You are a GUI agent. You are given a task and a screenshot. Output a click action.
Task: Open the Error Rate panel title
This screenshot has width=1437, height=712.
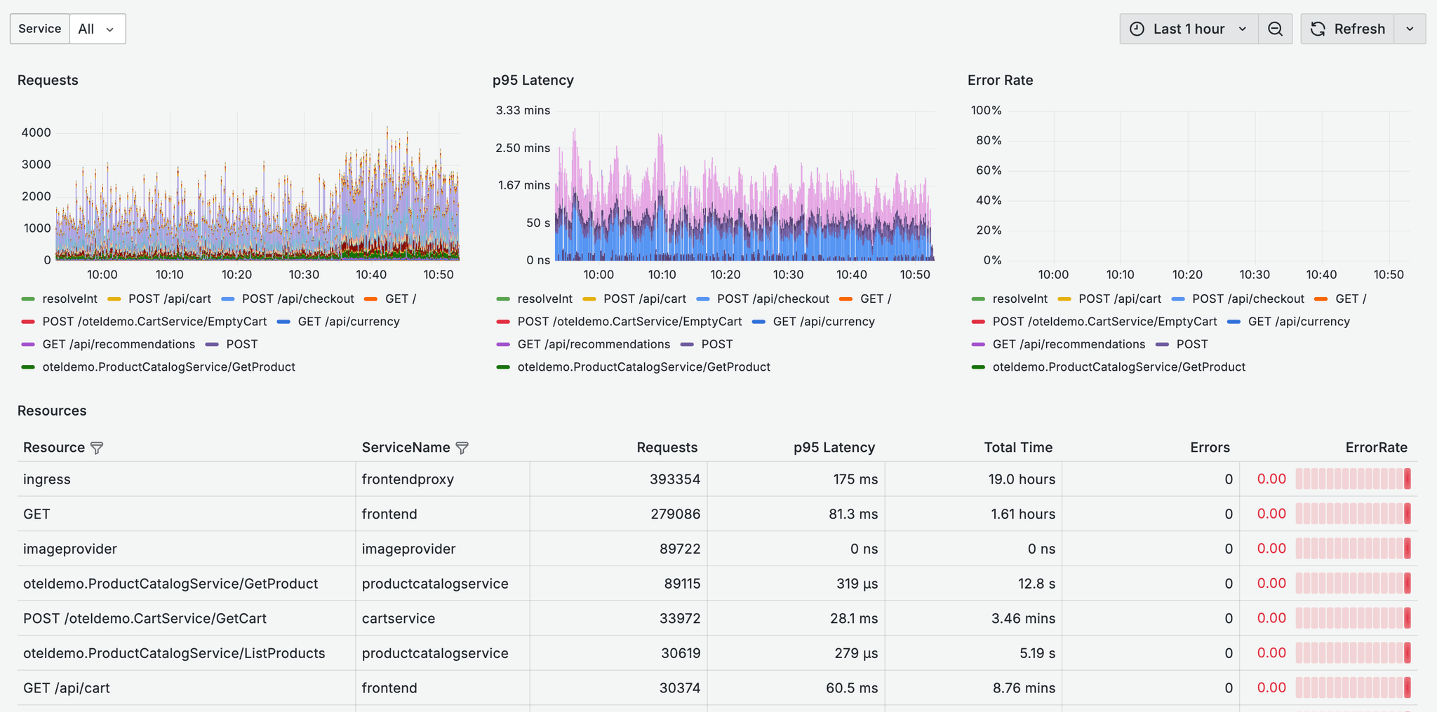1000,80
